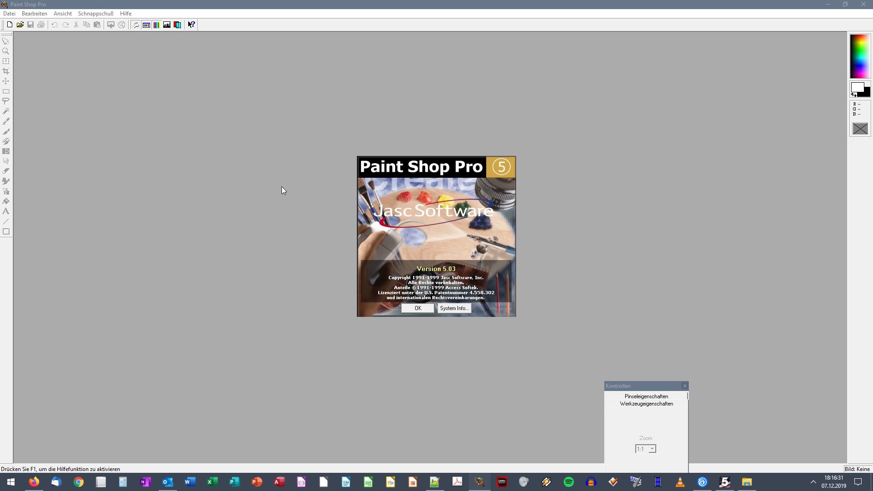Click the Full screen preview monitor icon

click(110, 25)
